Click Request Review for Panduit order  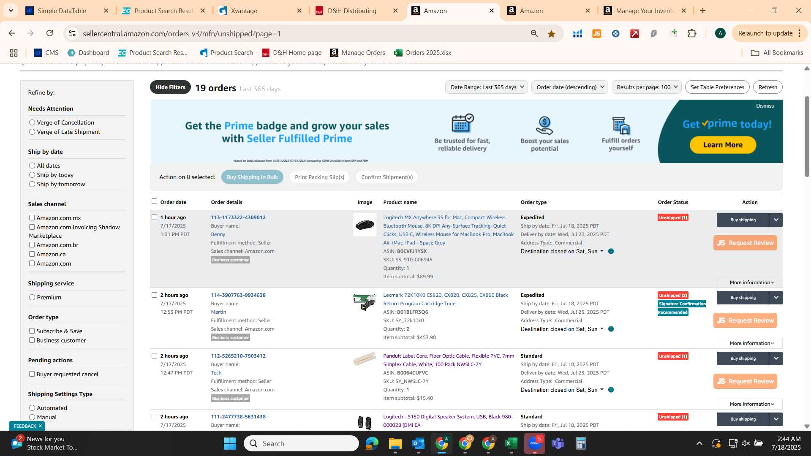click(745, 381)
